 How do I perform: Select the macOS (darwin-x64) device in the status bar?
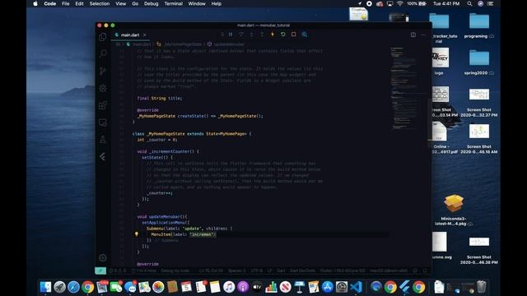(389, 271)
